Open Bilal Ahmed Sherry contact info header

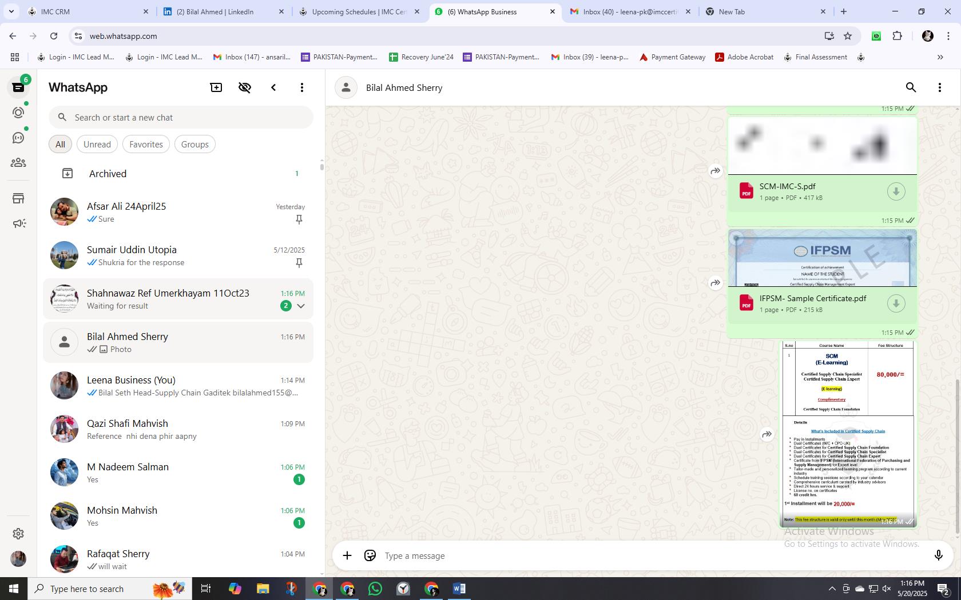[404, 87]
